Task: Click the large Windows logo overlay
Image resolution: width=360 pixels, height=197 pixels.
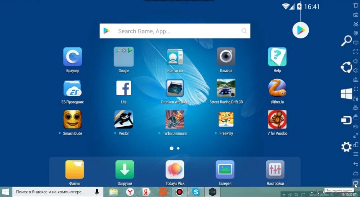Action: tap(346, 94)
